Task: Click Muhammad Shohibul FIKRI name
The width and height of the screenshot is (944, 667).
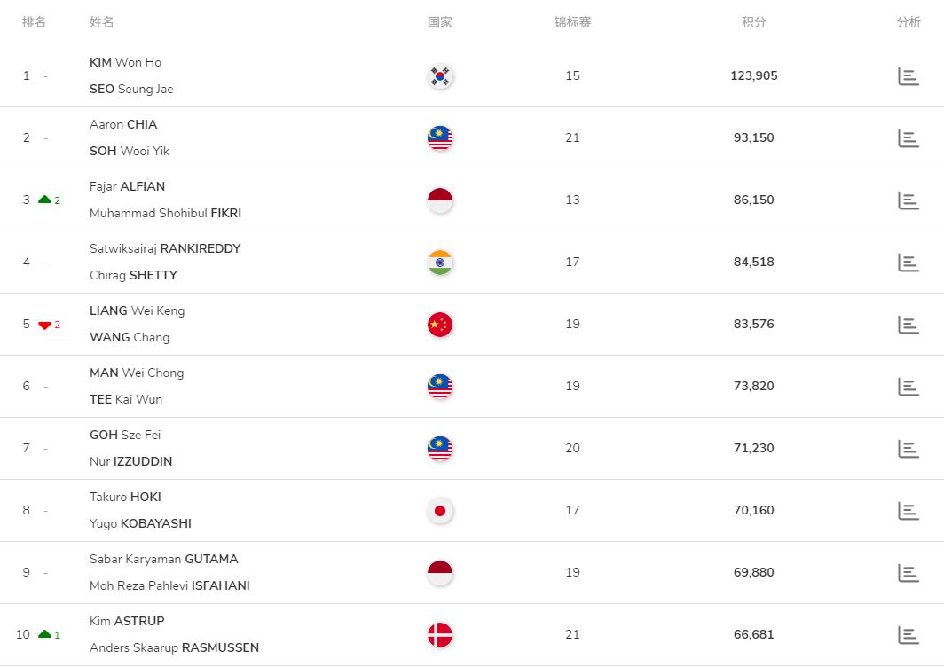Action: (165, 214)
